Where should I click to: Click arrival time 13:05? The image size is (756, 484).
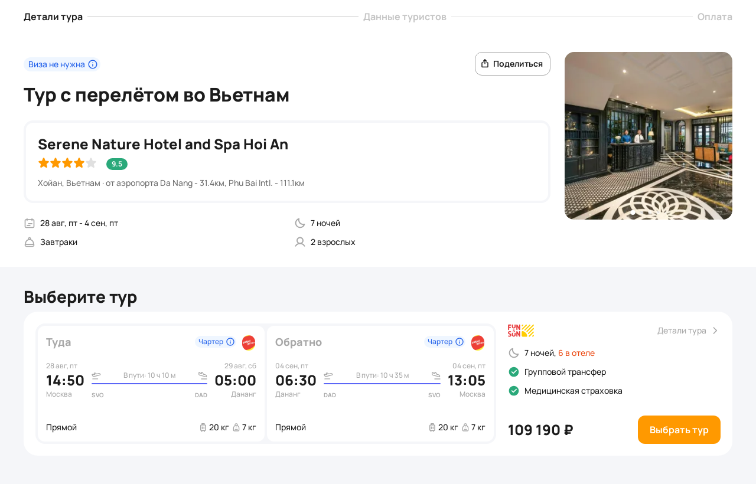[467, 381]
